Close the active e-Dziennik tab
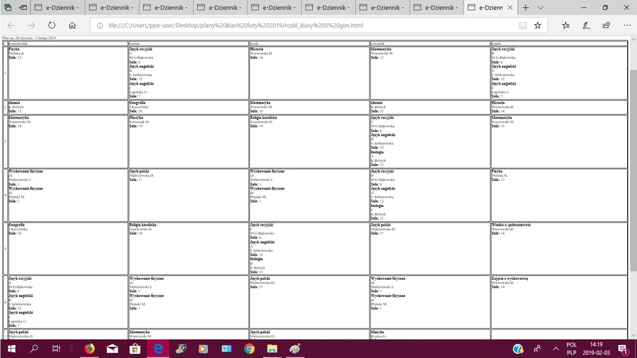The height and width of the screenshot is (358, 637). point(510,7)
